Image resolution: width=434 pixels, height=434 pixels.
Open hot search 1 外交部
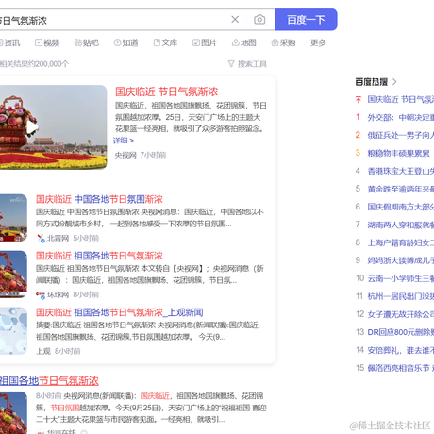pyautogui.click(x=401, y=118)
